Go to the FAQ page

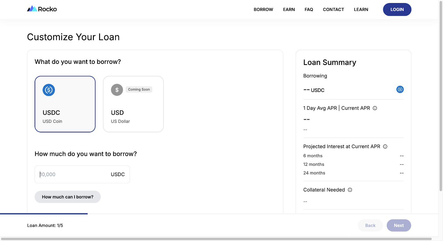309,9
